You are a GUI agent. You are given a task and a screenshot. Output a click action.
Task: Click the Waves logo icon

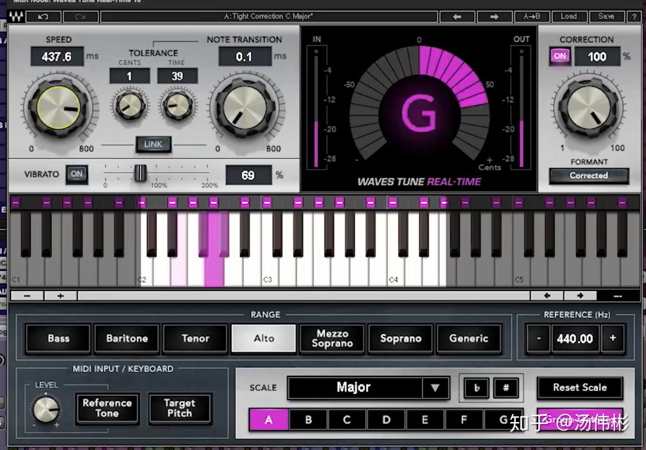pos(16,17)
